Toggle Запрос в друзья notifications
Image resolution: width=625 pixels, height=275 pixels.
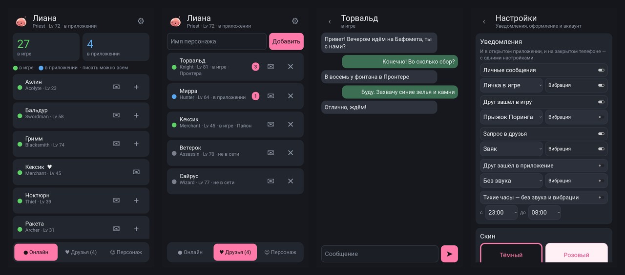601,134
